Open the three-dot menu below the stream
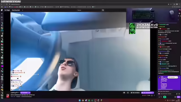The image size is (181, 102). (154, 95)
